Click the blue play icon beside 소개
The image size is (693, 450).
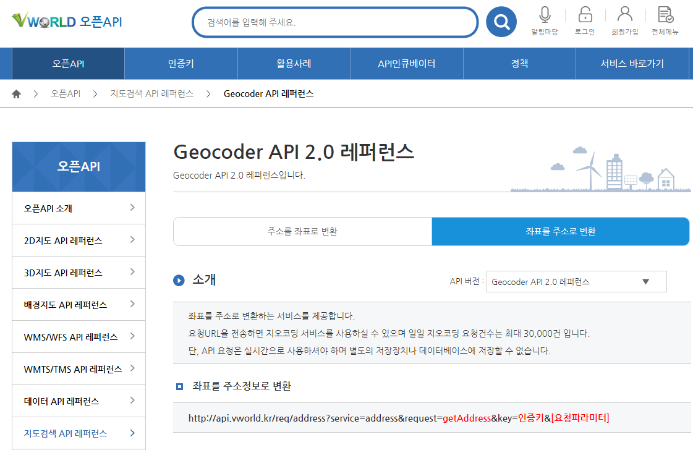(179, 280)
